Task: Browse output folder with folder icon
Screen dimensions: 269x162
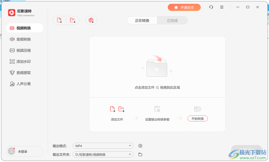Action: [x=140, y=154]
